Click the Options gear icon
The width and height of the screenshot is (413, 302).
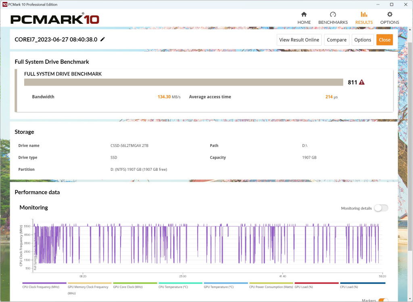click(x=390, y=14)
